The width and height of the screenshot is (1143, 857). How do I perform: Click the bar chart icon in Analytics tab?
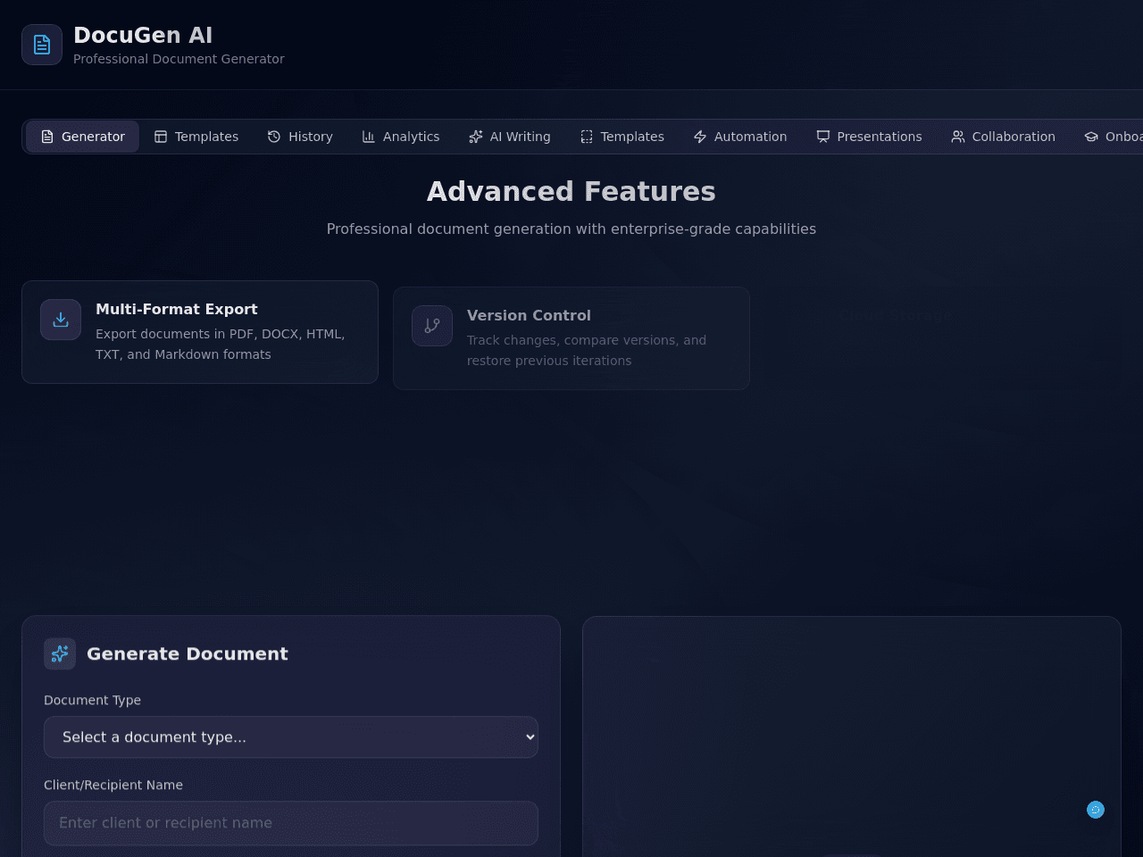pyautogui.click(x=369, y=137)
